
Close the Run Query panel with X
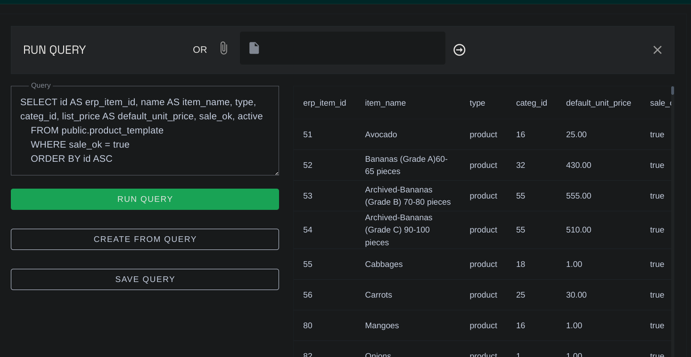click(x=658, y=50)
